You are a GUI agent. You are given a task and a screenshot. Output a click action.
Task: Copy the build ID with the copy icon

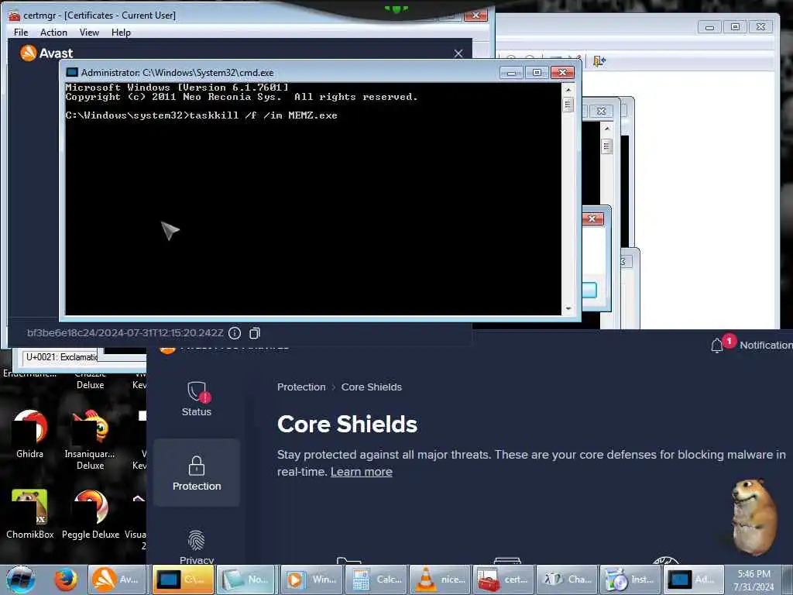[255, 333]
